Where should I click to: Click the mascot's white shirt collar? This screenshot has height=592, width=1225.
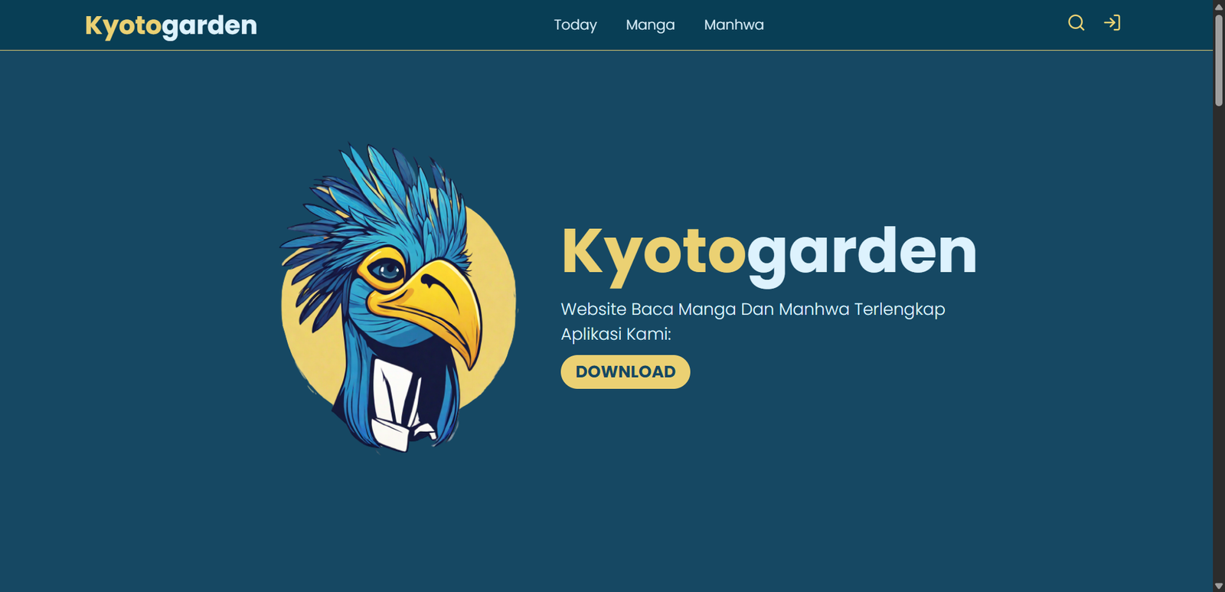(392, 406)
